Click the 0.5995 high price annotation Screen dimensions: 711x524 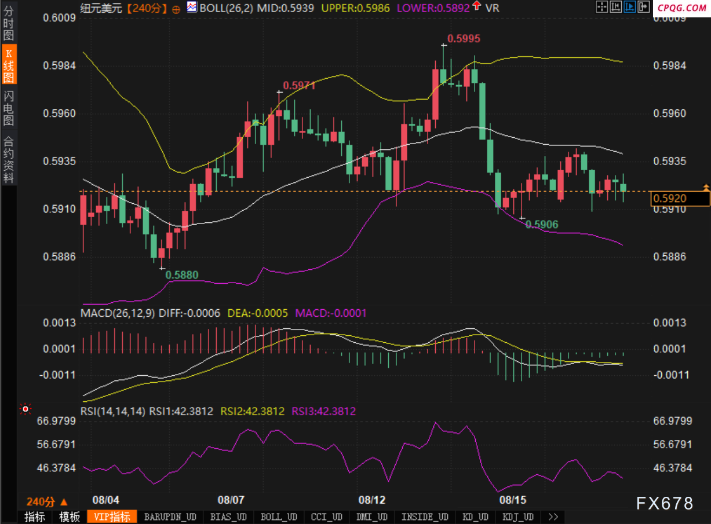[464, 38]
